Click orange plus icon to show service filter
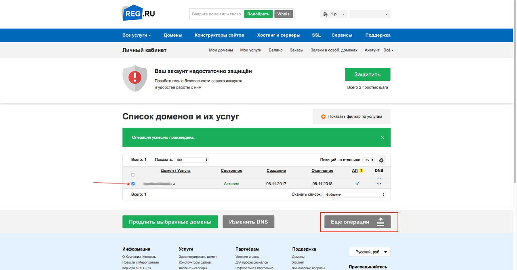The height and width of the screenshot is (270, 517). [x=323, y=116]
